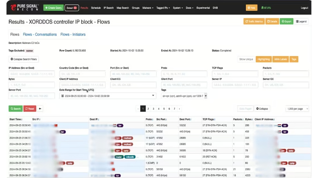Focus the Server IP filter field
Screen dimensions: 318x178
click(235, 85)
